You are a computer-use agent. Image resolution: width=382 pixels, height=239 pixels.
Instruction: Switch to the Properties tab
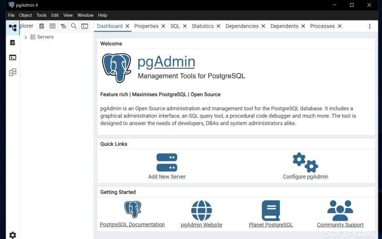coord(147,26)
